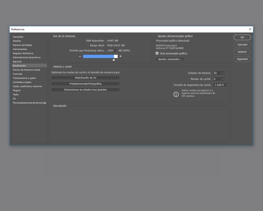
Task: Decrease memory with minus icon
Action: click(x=80, y=56)
